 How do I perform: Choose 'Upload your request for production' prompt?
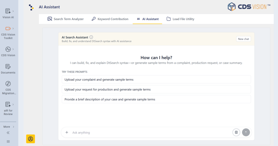click(x=156, y=89)
